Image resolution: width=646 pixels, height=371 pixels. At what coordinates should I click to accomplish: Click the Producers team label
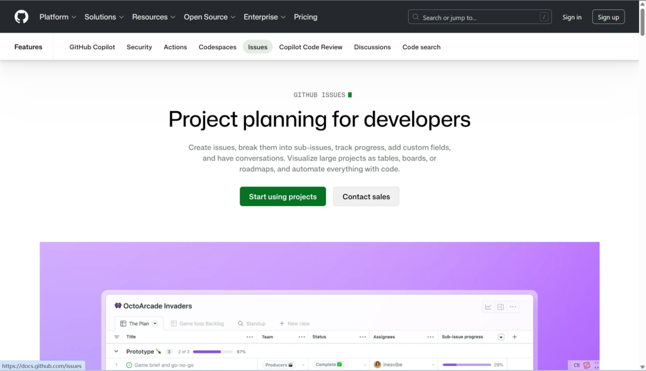coord(279,365)
